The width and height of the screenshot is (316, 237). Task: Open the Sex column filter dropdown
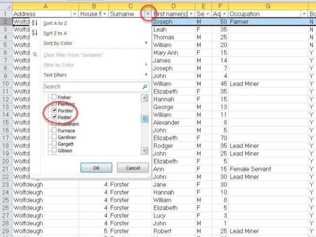tap(208, 14)
